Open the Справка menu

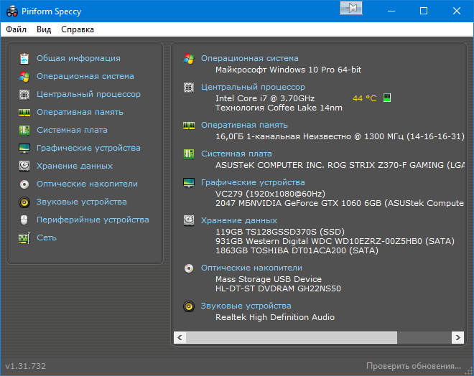[x=78, y=29]
